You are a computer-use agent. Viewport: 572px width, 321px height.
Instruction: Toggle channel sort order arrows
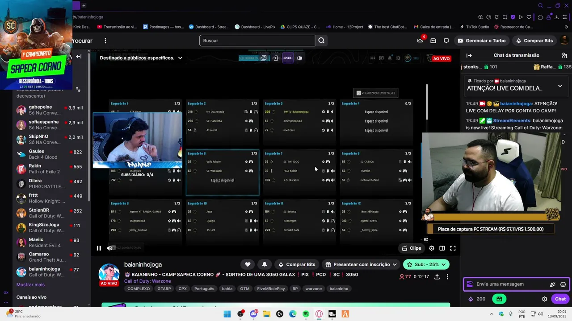point(78,90)
